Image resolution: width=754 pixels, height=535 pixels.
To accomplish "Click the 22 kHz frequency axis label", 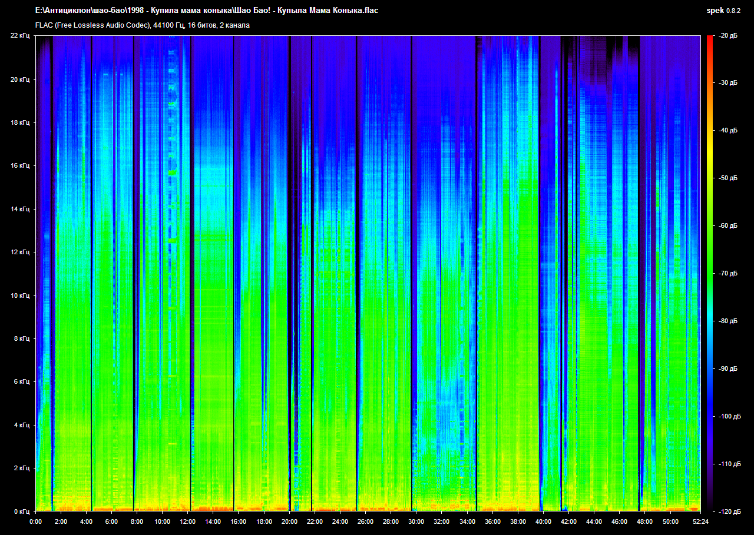I will pyautogui.click(x=20, y=36).
